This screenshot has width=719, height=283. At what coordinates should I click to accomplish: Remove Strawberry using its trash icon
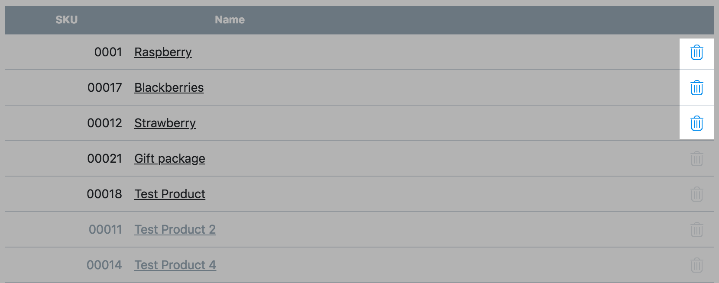[x=696, y=123]
